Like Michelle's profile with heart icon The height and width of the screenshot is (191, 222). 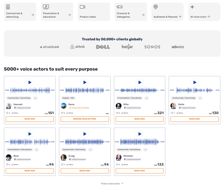(x=117, y=165)
